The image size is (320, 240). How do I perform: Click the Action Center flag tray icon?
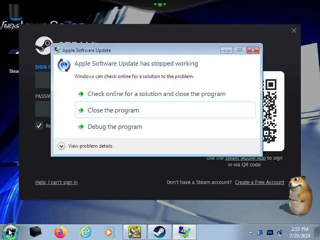pos(260,232)
